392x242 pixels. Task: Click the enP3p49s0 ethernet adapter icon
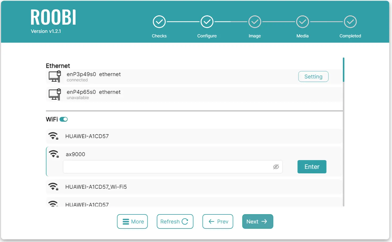coord(55,77)
